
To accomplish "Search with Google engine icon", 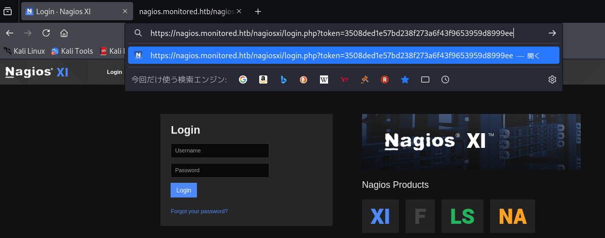I will tap(243, 80).
